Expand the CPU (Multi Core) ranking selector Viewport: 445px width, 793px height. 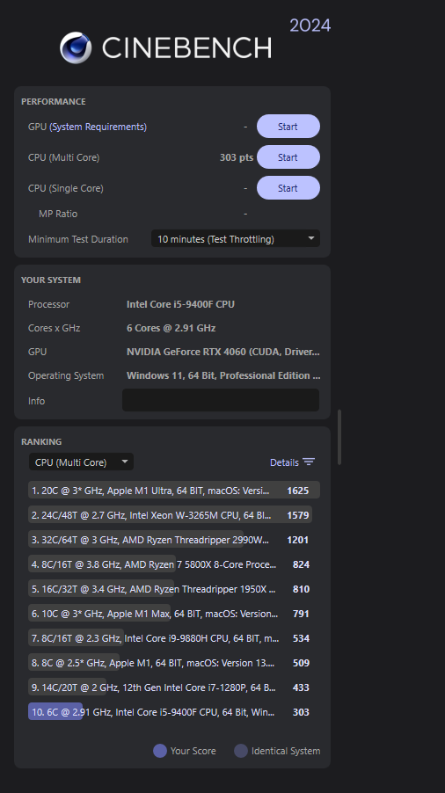coord(82,462)
